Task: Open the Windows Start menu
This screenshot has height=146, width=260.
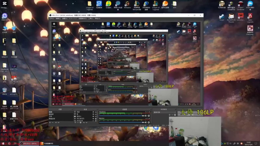Action: [3, 143]
